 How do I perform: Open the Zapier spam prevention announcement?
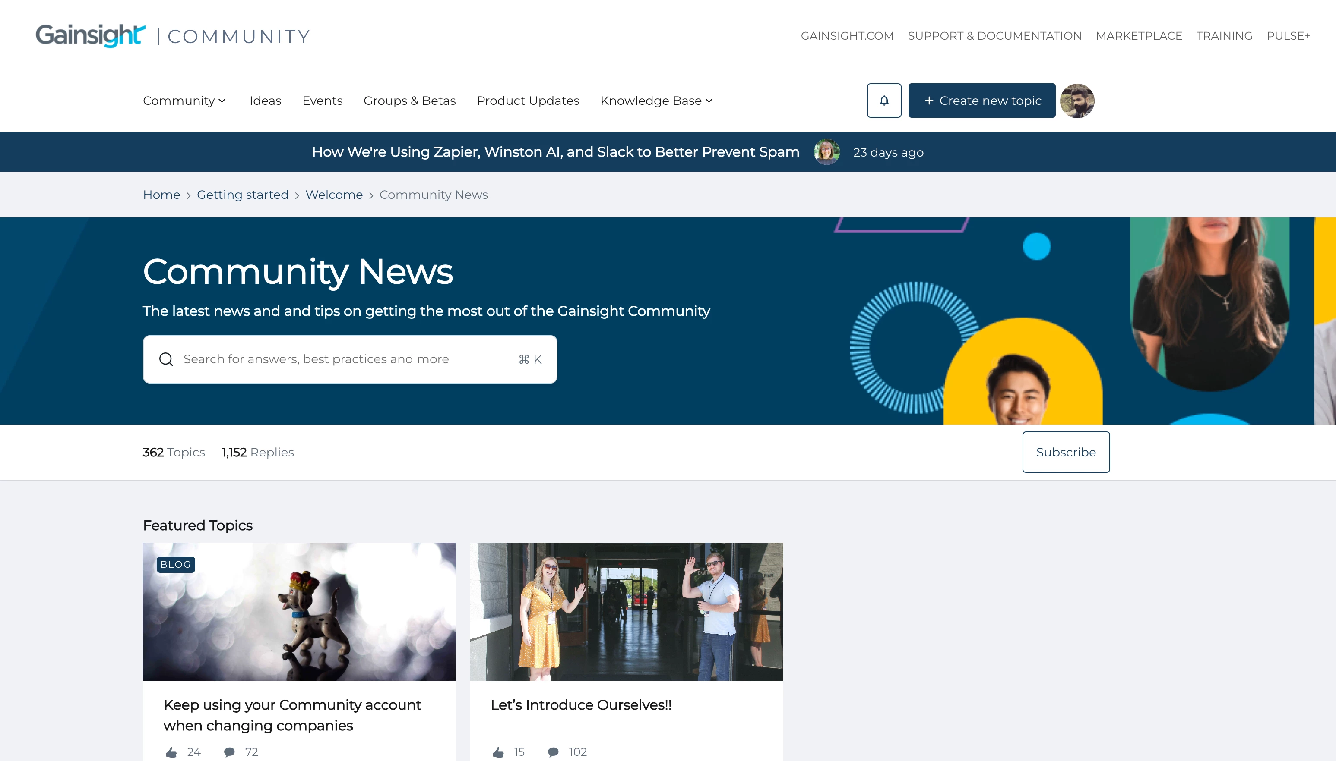pyautogui.click(x=555, y=152)
